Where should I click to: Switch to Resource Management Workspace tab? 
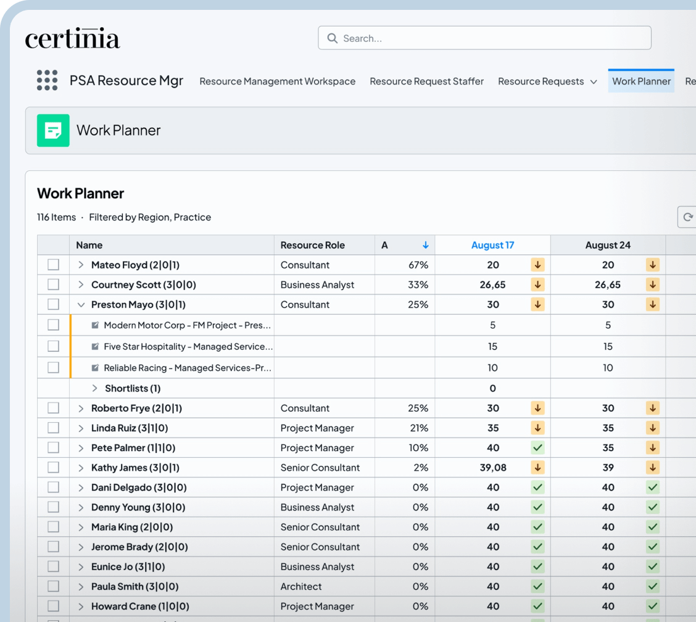coord(277,81)
